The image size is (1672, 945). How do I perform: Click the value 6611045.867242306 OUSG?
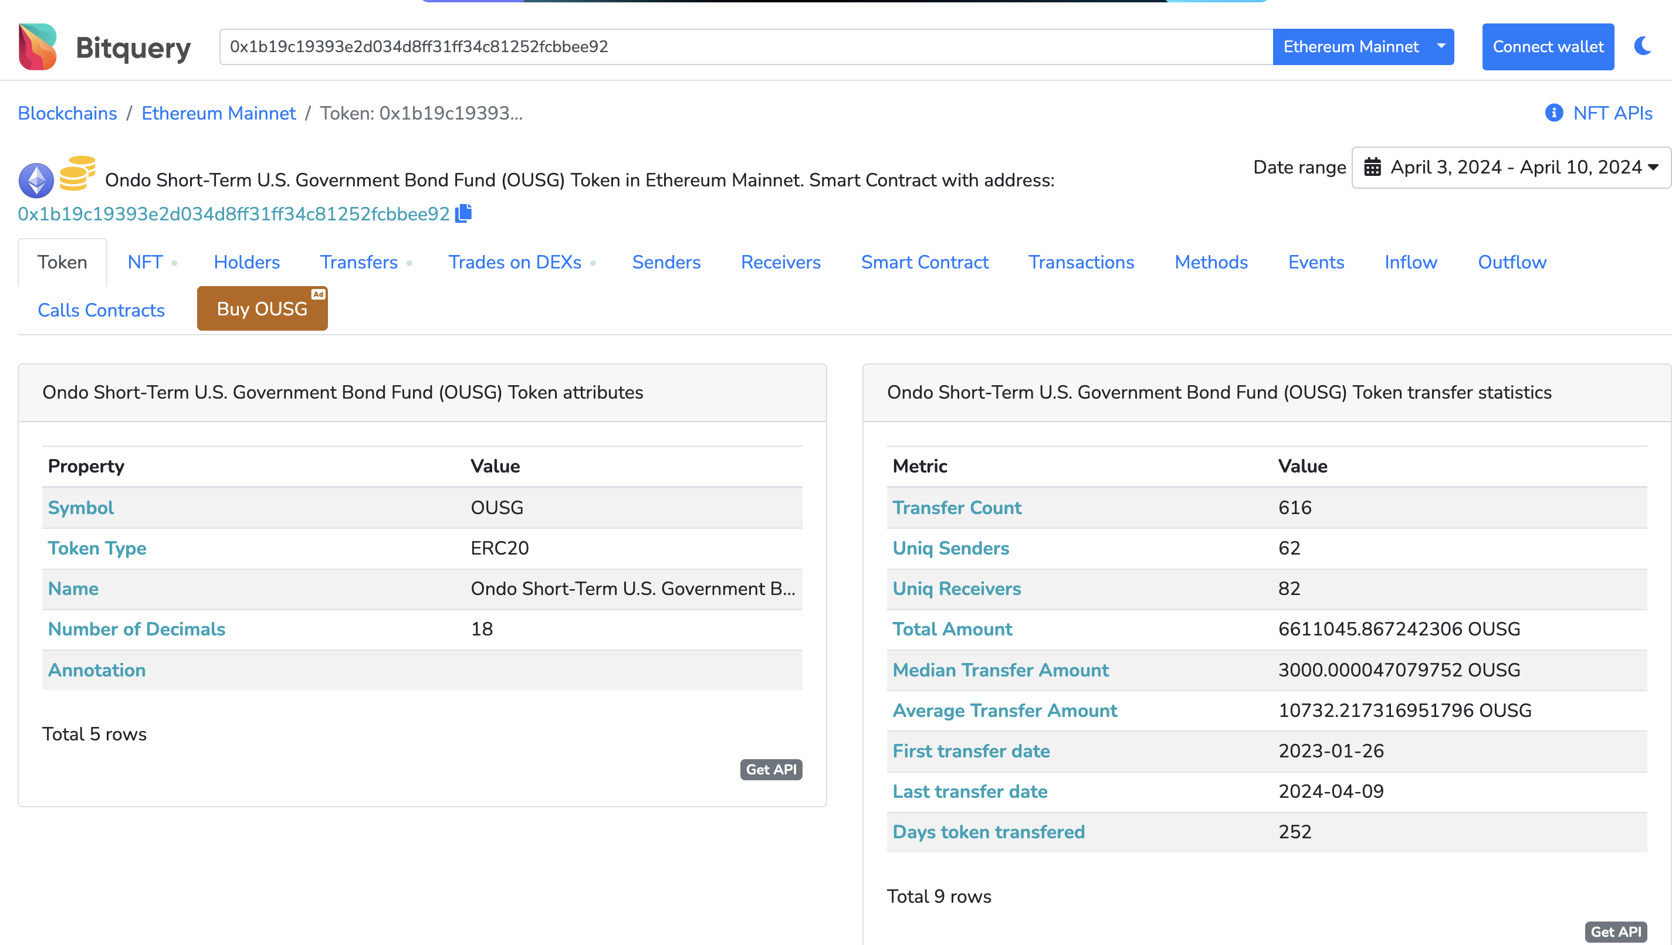1399,629
